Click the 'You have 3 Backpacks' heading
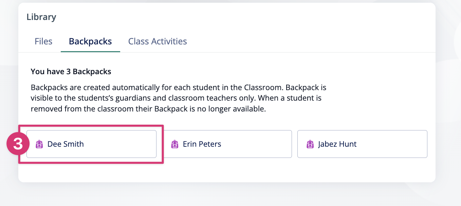461x206 pixels. [71, 71]
